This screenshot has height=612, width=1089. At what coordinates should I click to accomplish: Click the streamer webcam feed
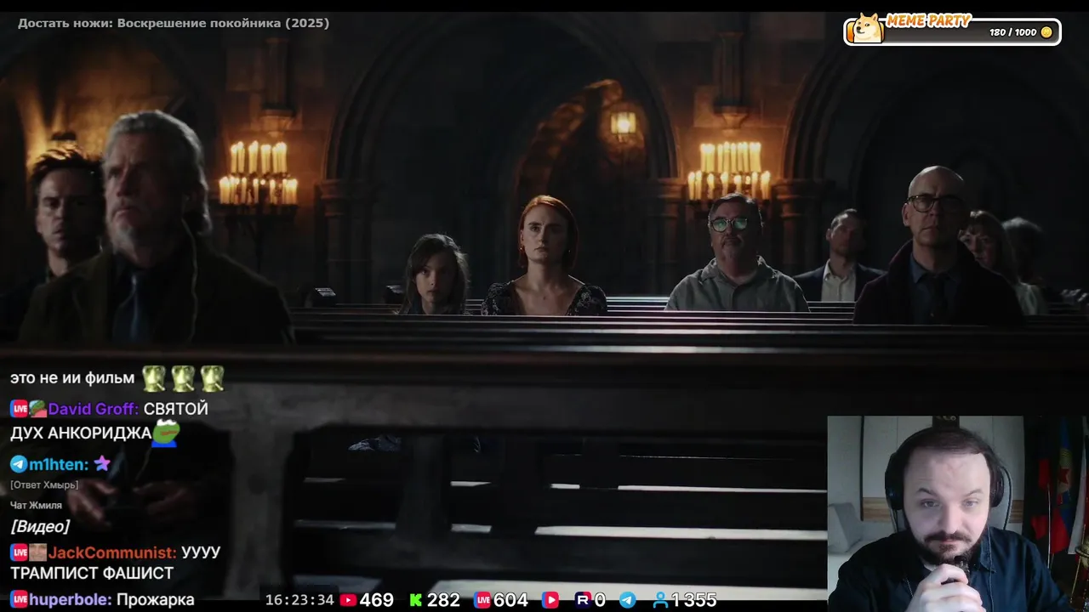click(958, 513)
